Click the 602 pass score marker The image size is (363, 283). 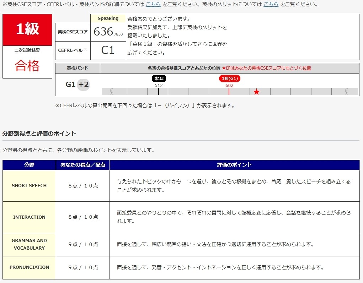pos(229,85)
